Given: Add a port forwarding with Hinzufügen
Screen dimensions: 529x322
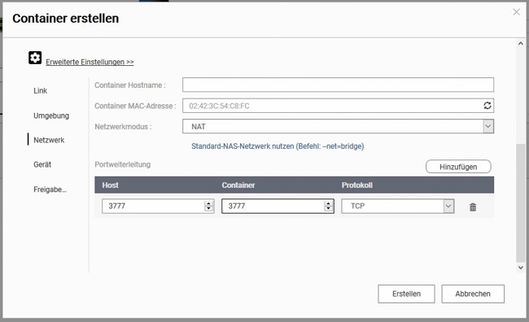Looking at the screenshot, I should [458, 167].
